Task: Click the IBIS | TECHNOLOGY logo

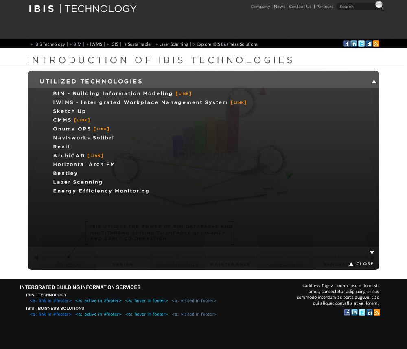Action: (83, 9)
